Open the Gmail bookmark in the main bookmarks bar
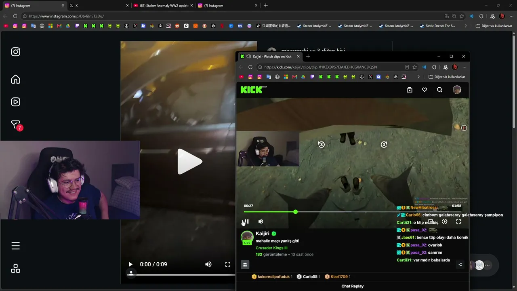The height and width of the screenshot is (291, 517). click(x=59, y=26)
